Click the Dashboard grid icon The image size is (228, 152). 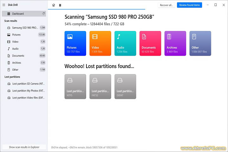point(9,14)
